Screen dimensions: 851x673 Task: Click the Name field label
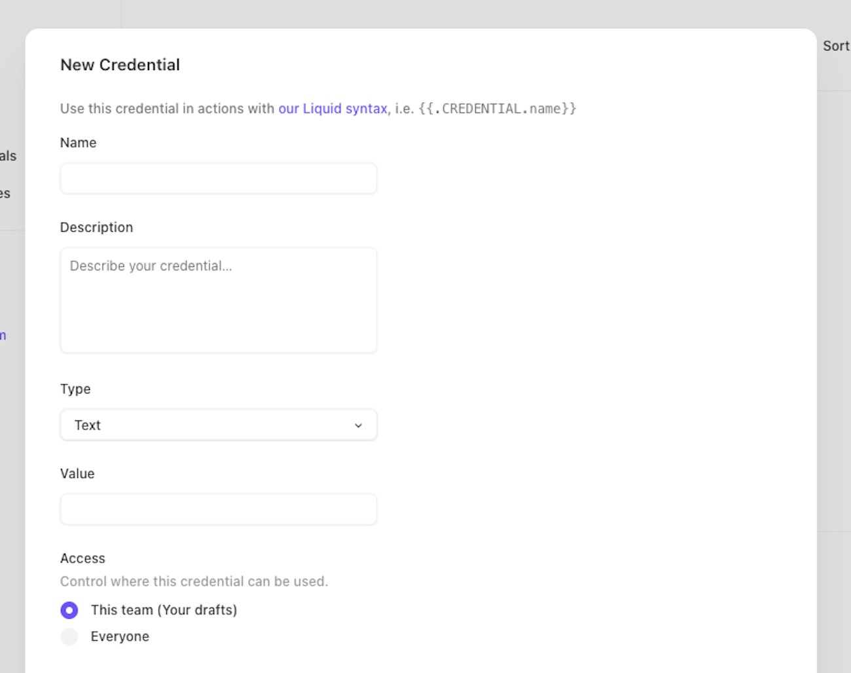click(x=78, y=143)
